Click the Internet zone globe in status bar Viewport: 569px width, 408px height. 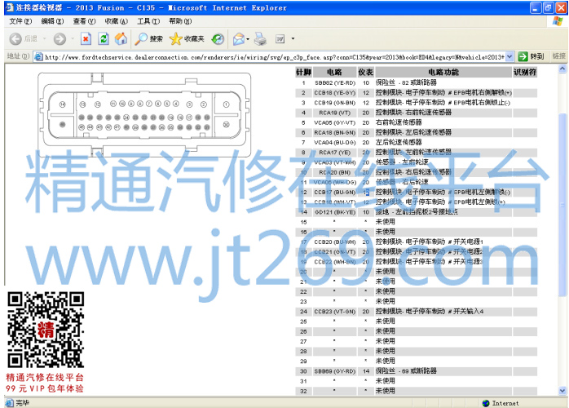486,403
